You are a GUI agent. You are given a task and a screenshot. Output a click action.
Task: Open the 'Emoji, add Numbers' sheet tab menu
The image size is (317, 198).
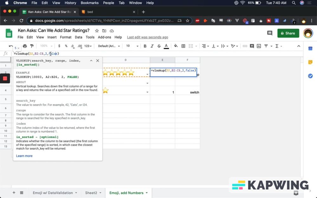click(146, 193)
